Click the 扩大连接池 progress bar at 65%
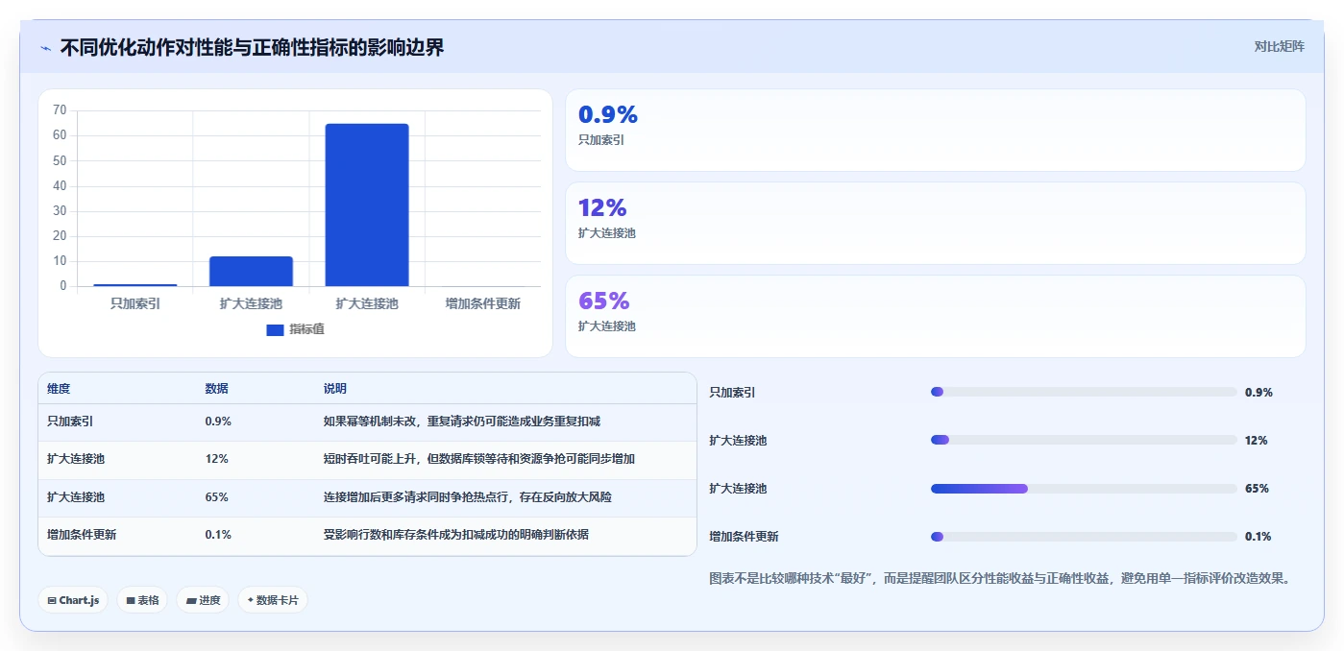1344x651 pixels. tap(1084, 488)
